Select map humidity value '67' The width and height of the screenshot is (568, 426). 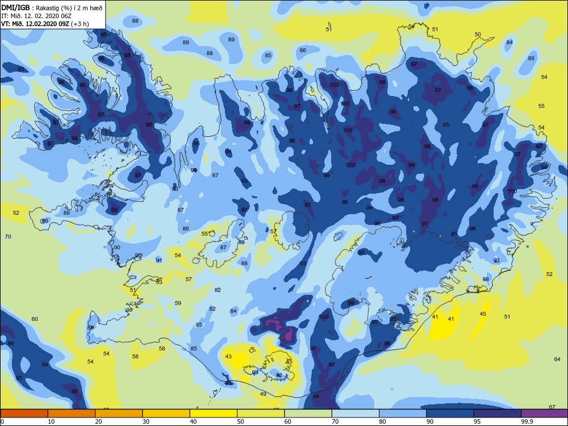[x=552, y=407]
